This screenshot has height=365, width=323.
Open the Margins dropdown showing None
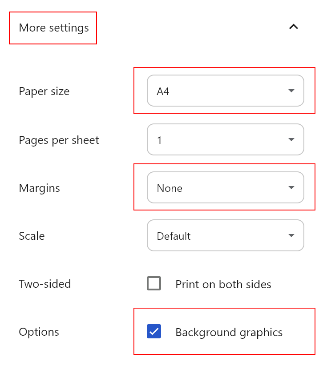(x=225, y=188)
